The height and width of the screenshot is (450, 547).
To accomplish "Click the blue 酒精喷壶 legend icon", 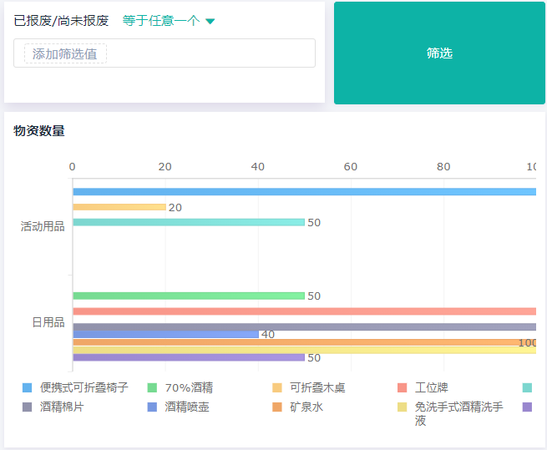I will [x=152, y=407].
